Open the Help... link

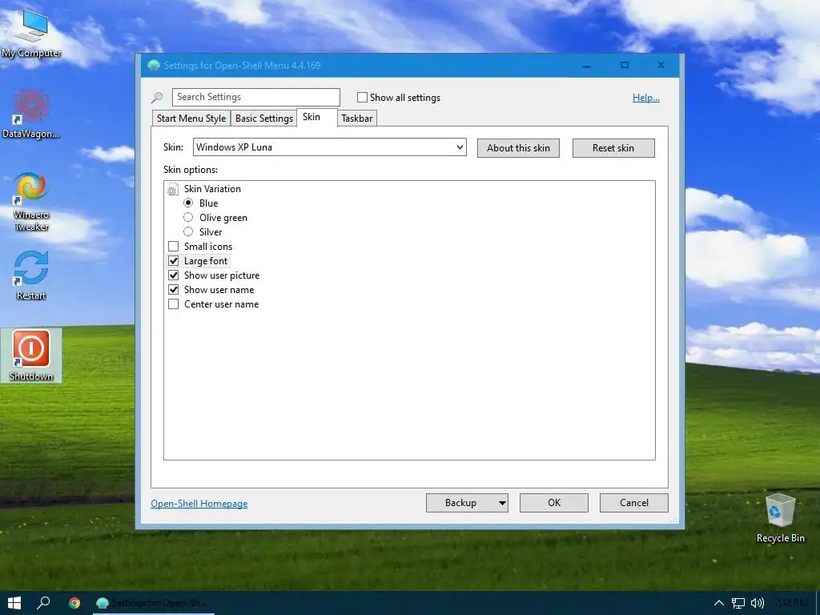[646, 97]
